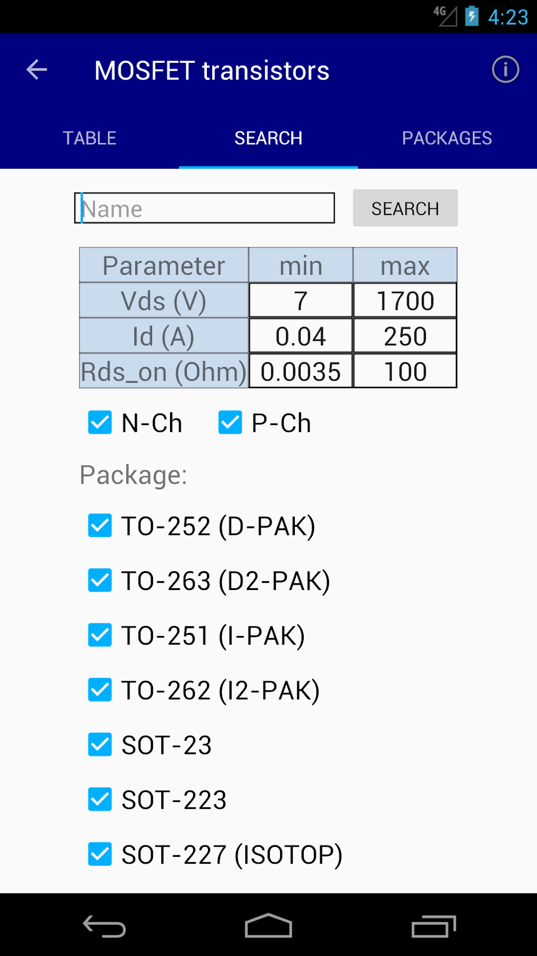Screen dimensions: 537x956
Task: Deselect the SOT-23 package checkbox
Action: click(x=100, y=745)
